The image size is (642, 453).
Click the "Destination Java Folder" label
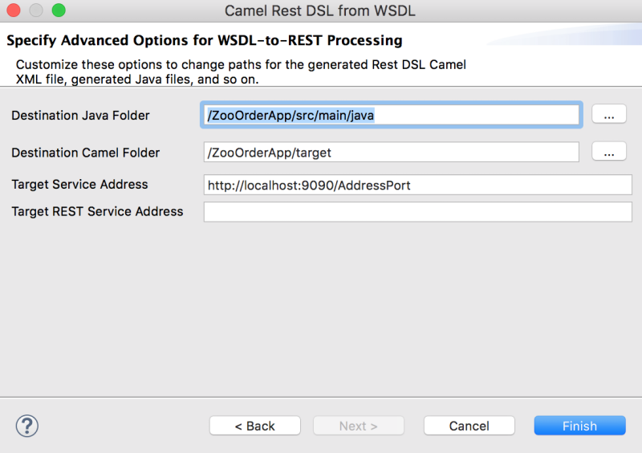(80, 116)
